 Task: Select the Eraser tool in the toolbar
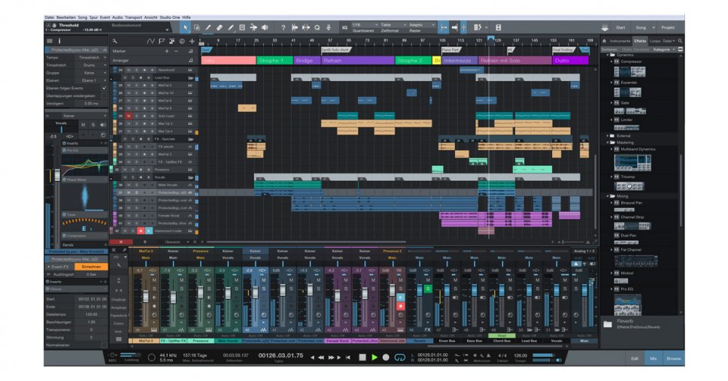pyautogui.click(x=220, y=27)
